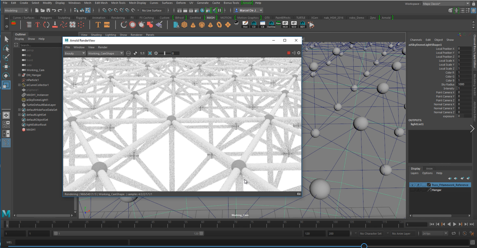The width and height of the screenshot is (477, 248).
Task: Click the red stop render icon in Arnold RenderView
Action: (289, 53)
